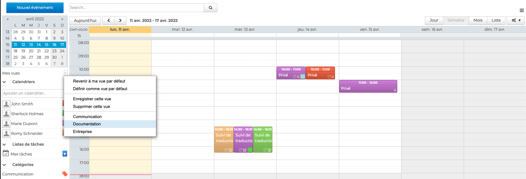This screenshot has height=179, width=526.
Task: Advance to next week arrow
Action: (x=120, y=20)
